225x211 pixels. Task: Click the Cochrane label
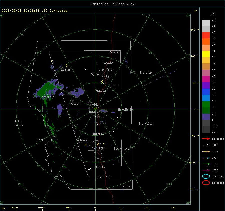(82, 140)
